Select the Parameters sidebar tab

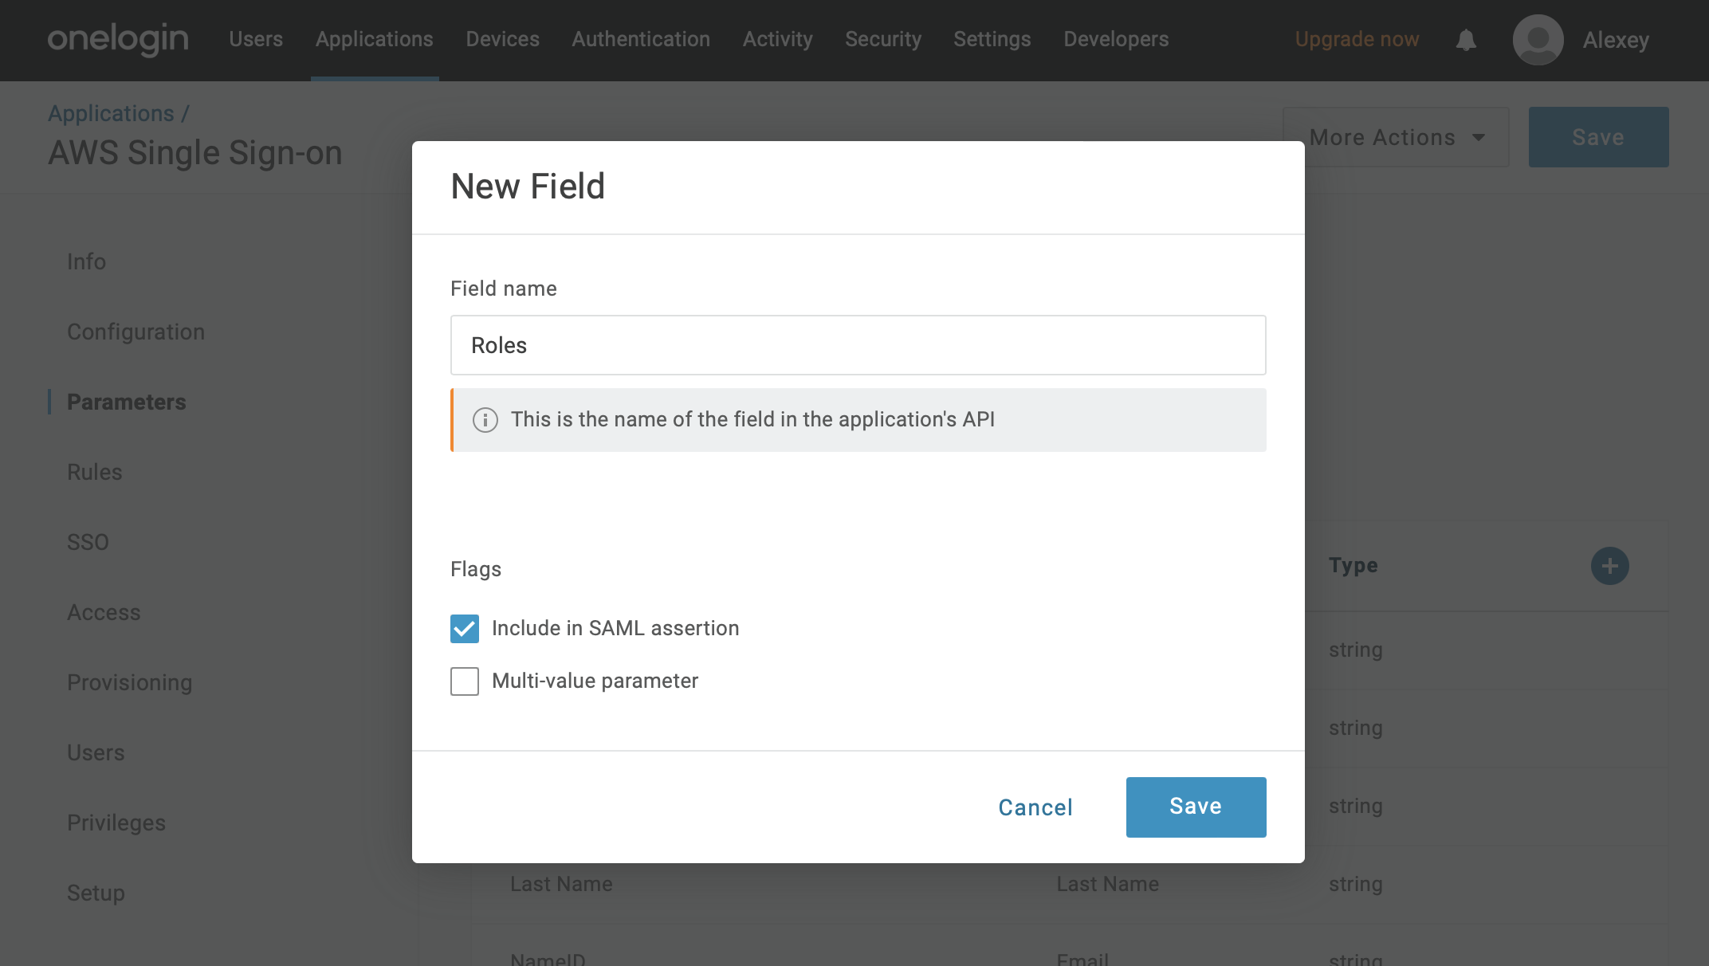pyautogui.click(x=126, y=402)
